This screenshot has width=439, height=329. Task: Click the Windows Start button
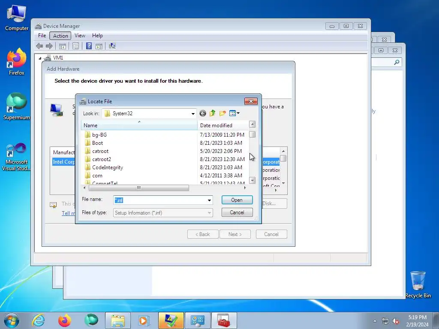point(12,320)
